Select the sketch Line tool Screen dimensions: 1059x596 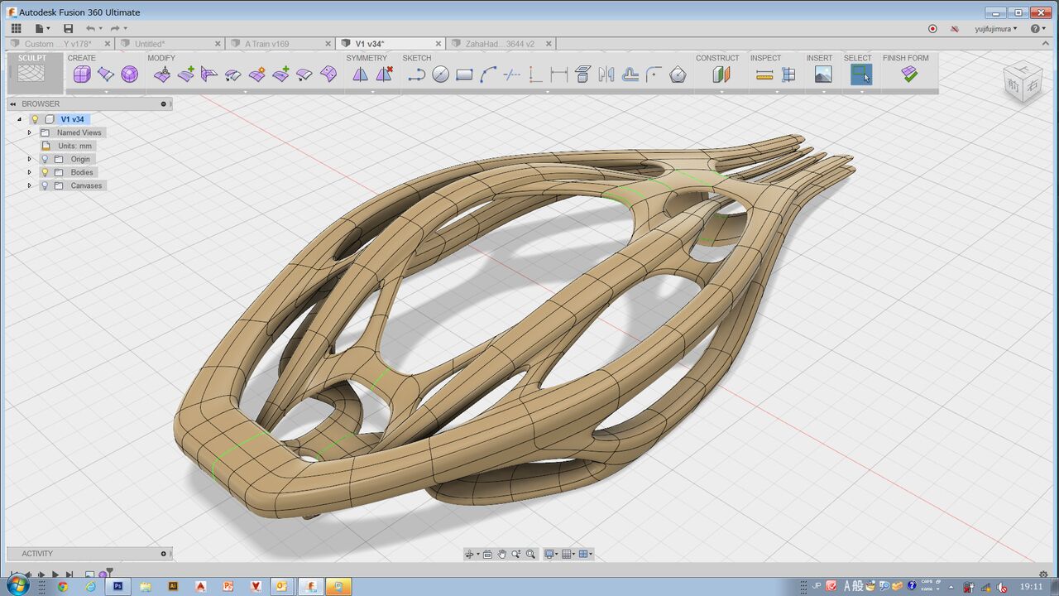[416, 74]
